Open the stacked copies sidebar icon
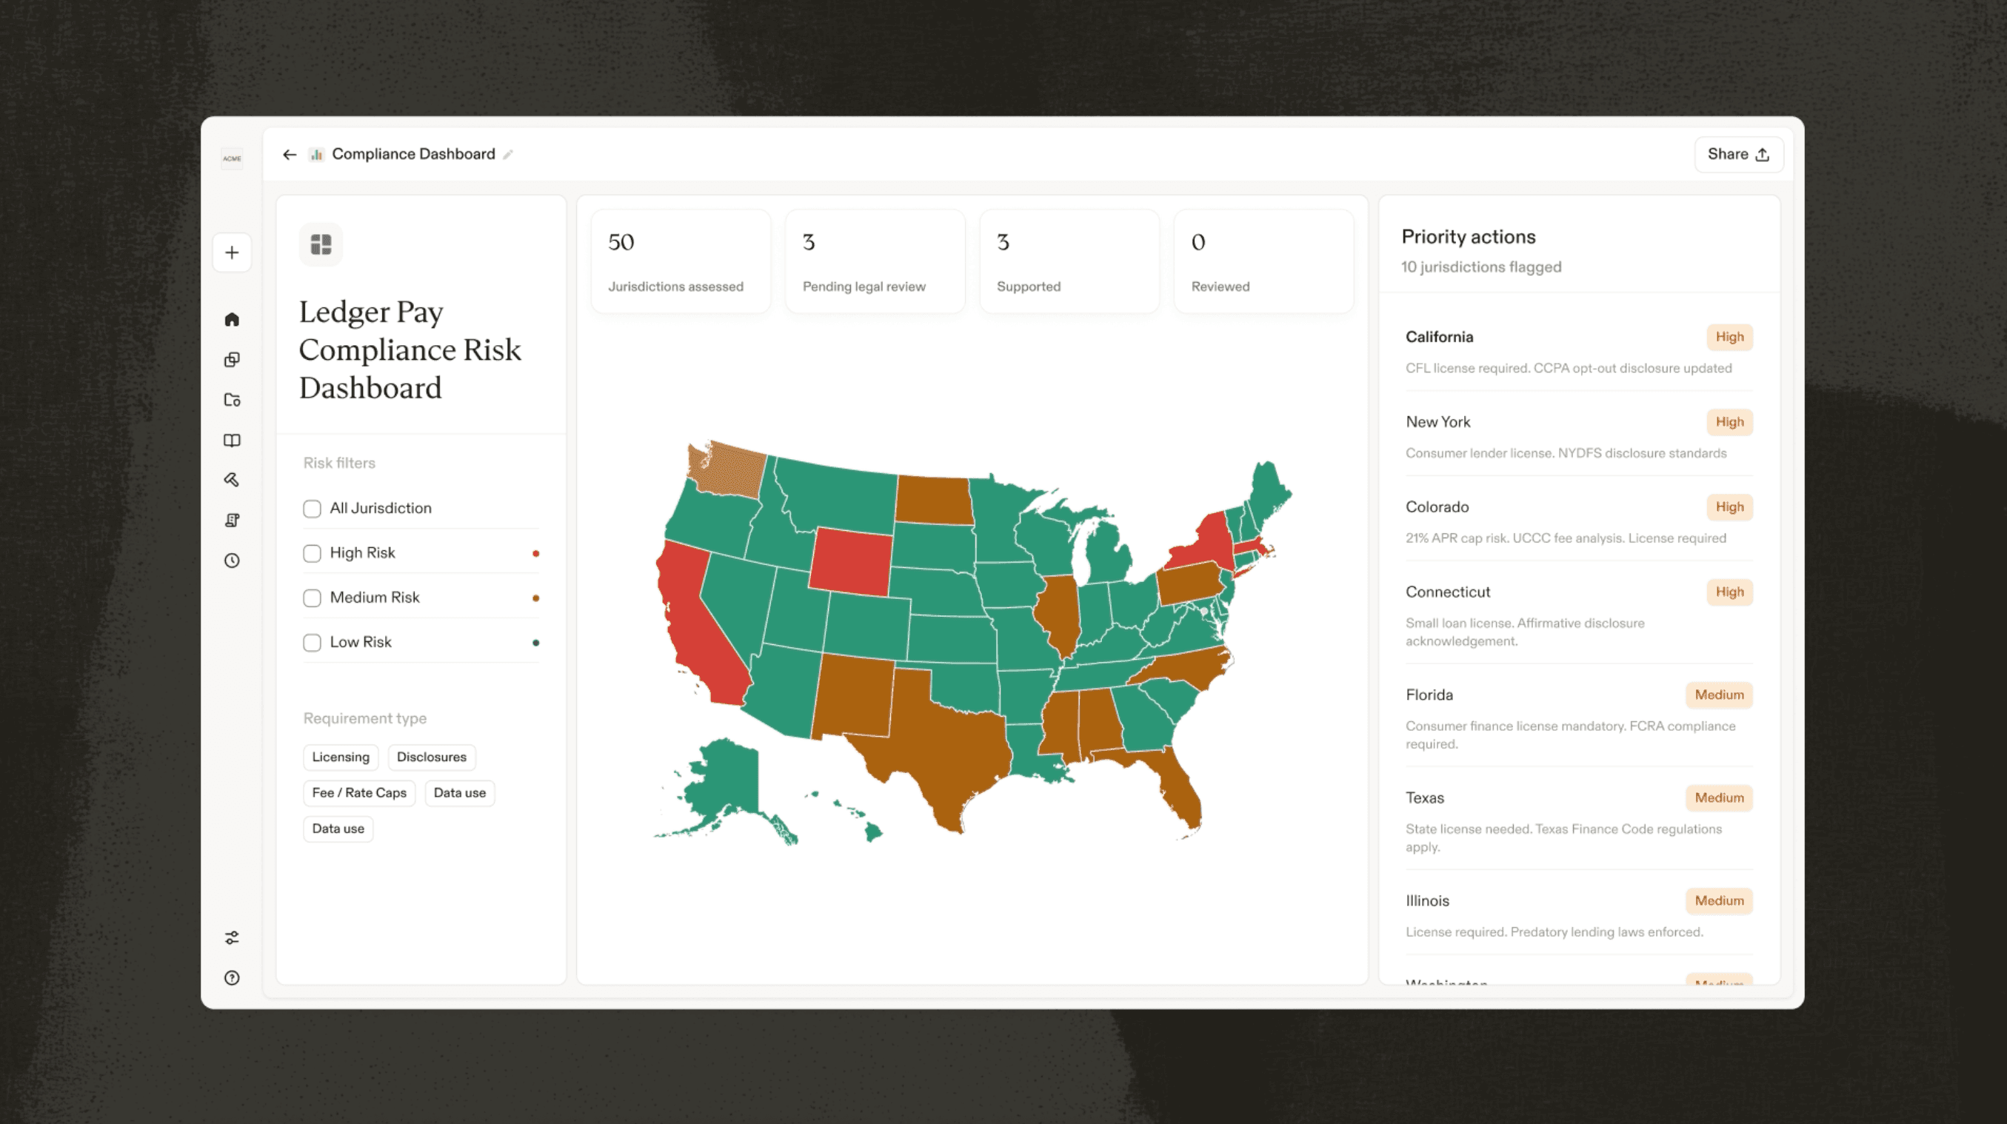 (x=231, y=360)
